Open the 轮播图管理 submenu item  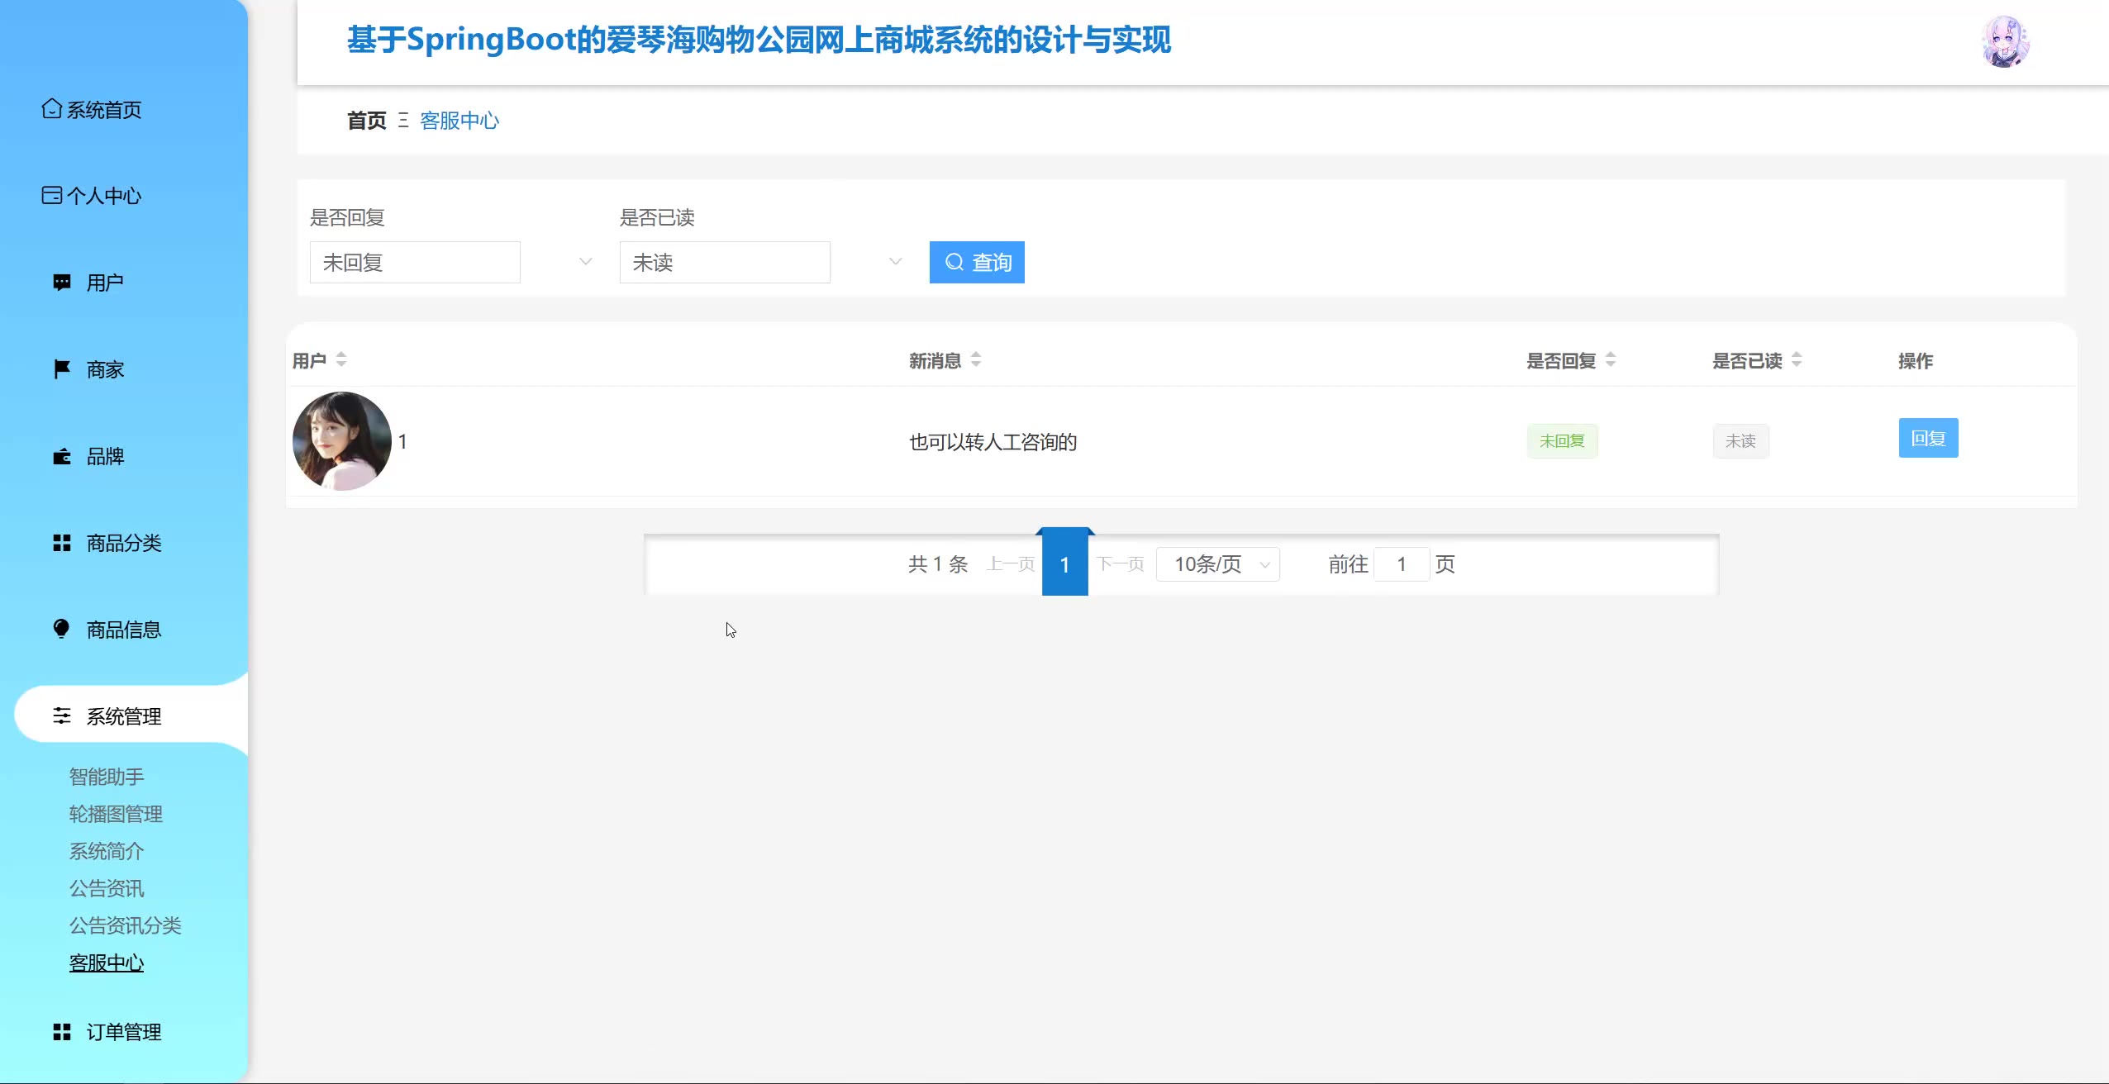tap(116, 814)
